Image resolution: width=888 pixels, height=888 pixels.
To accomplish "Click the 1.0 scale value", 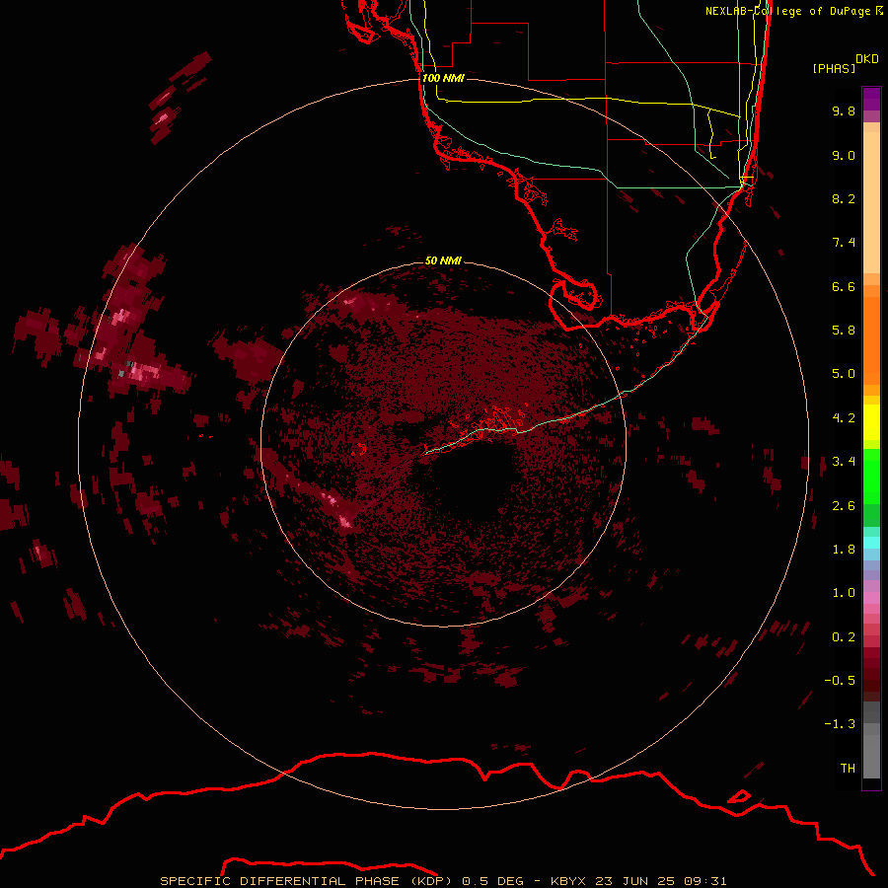I will (844, 593).
